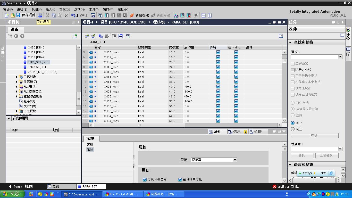Click the split editor horizontally icon

pos(203,15)
